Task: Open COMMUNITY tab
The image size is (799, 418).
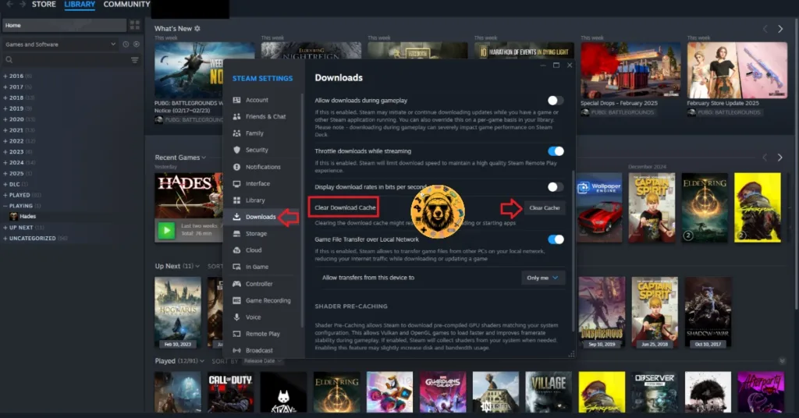Action: pos(126,4)
